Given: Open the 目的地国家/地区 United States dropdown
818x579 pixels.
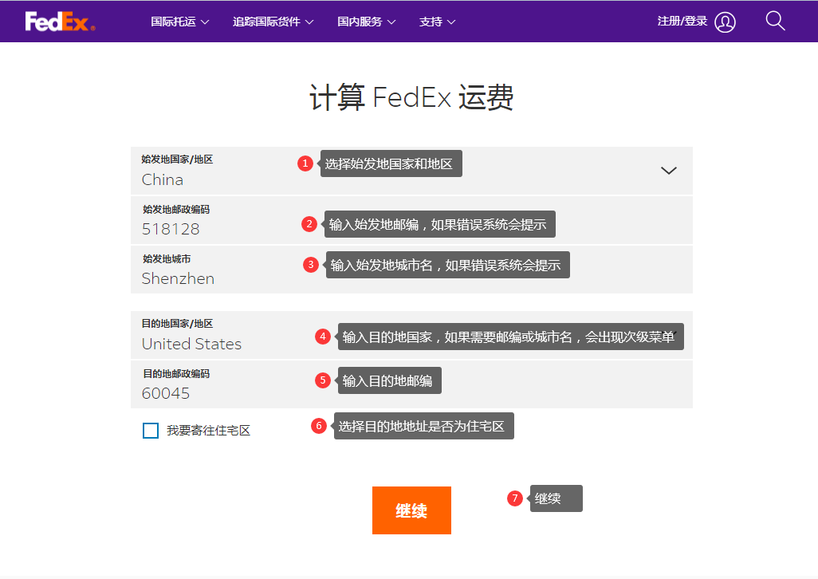Looking at the screenshot, I should click(x=239, y=344).
